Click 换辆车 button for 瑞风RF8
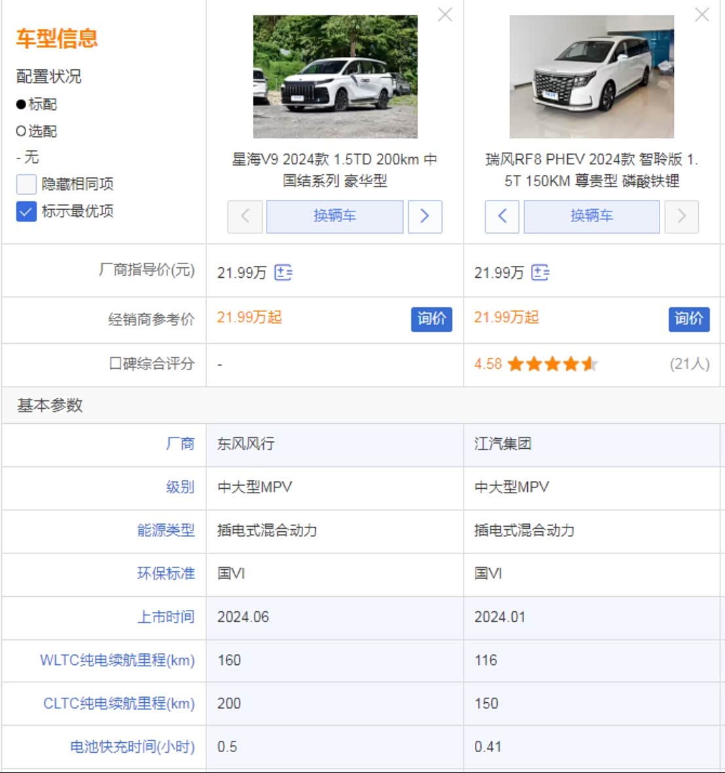 point(591,216)
